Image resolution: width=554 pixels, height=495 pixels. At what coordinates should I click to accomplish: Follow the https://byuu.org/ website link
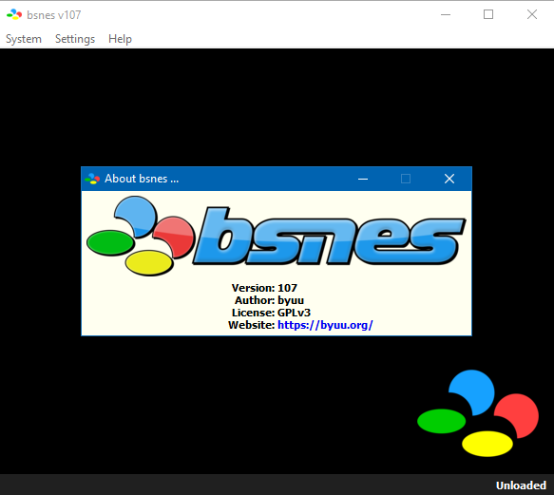coord(325,325)
